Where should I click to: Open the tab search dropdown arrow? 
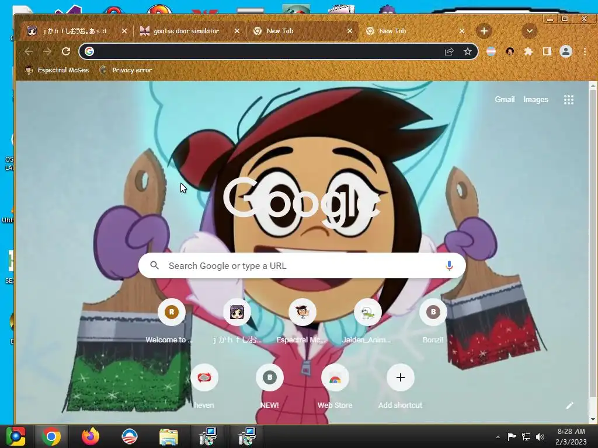tap(529, 31)
